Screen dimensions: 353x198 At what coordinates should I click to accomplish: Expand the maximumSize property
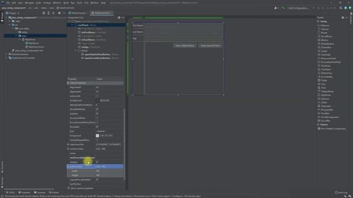[68, 144]
